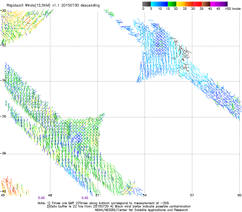Viewport: 242px width, 212px height.
Task: Click the '-38' latitude axis label
Action: pyautogui.click(x=3, y=153)
